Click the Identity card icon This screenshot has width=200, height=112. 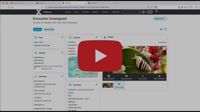[36, 53]
